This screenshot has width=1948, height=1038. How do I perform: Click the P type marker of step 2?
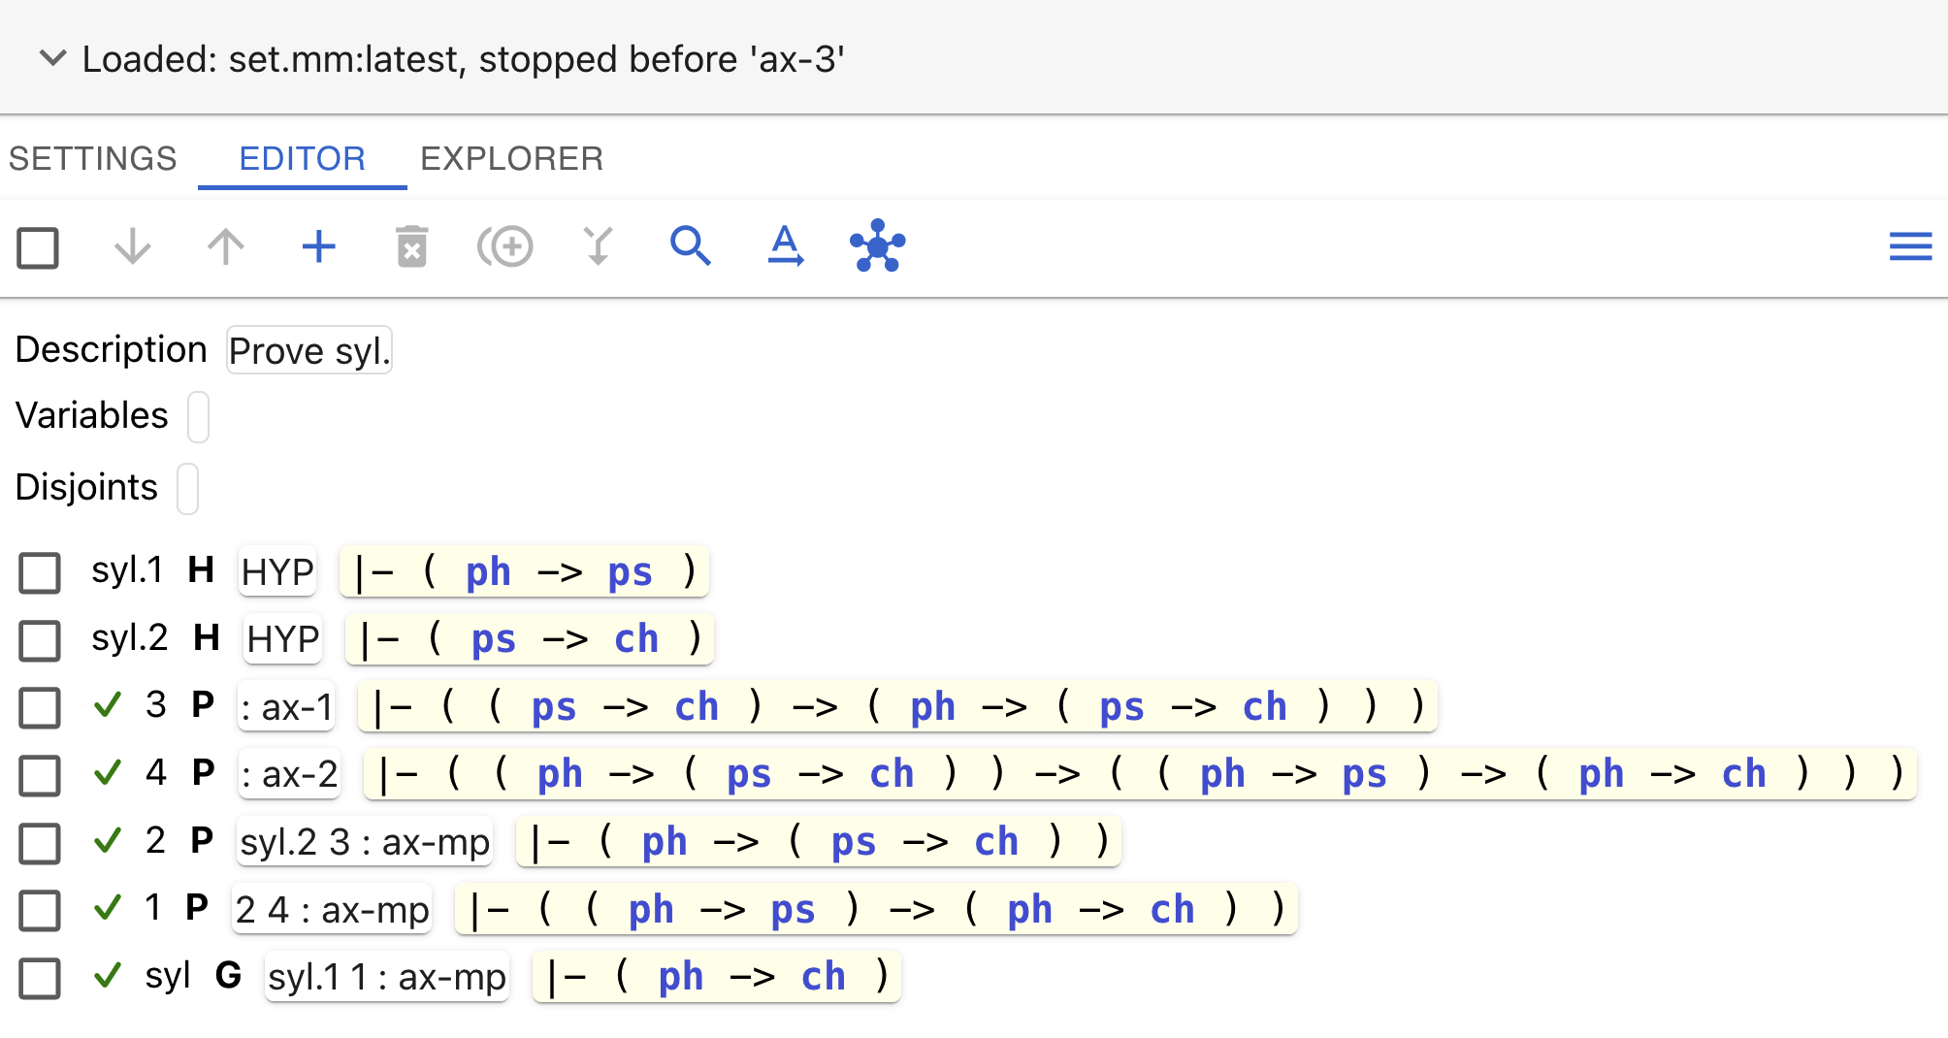tap(202, 840)
